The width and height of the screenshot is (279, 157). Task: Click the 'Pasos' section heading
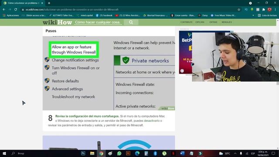[x=51, y=31]
